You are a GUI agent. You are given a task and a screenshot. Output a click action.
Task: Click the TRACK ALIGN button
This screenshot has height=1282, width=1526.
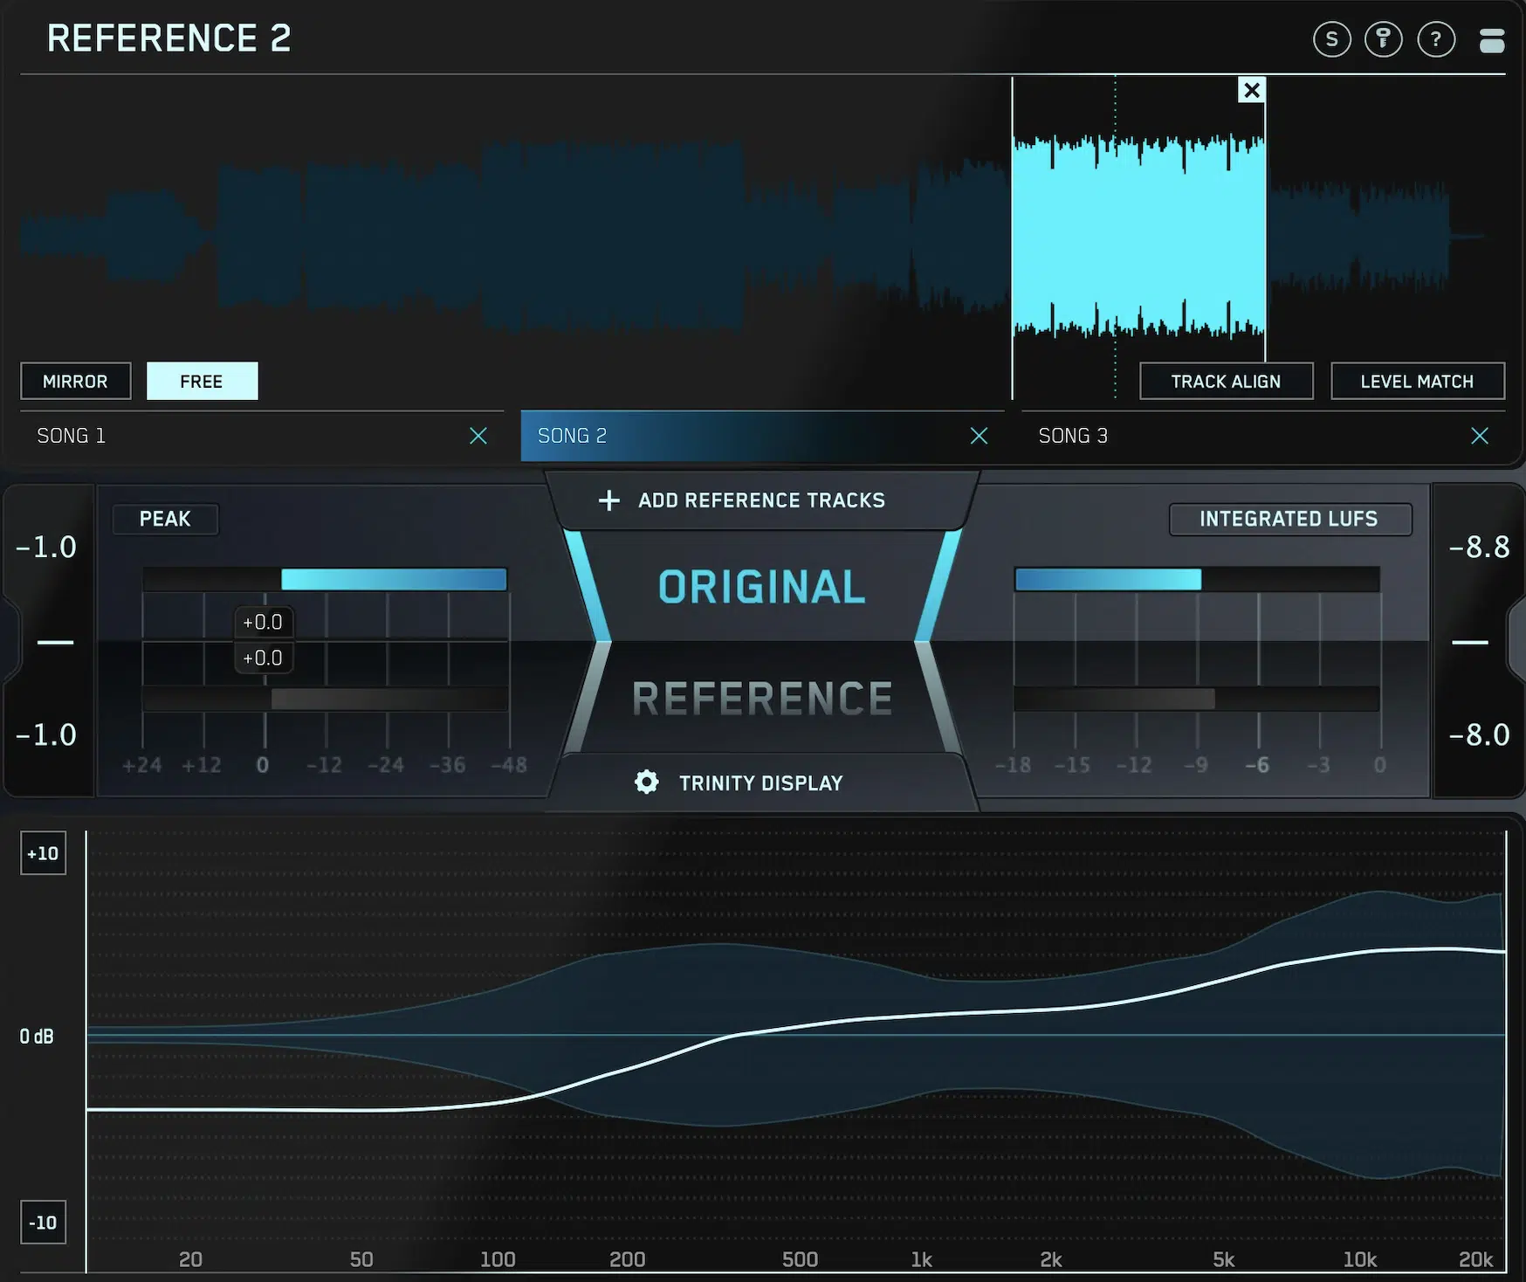[x=1226, y=382]
